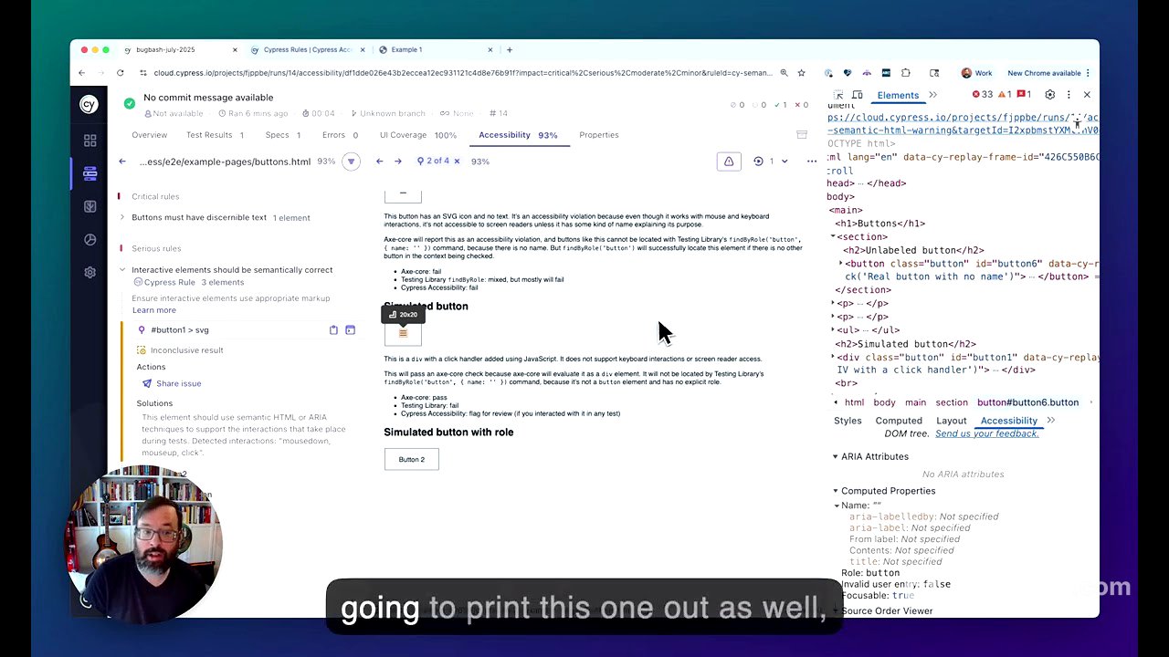Open #button1 > svg in Test Replay
Screen dimensions: 1169x657
click(x=350, y=329)
